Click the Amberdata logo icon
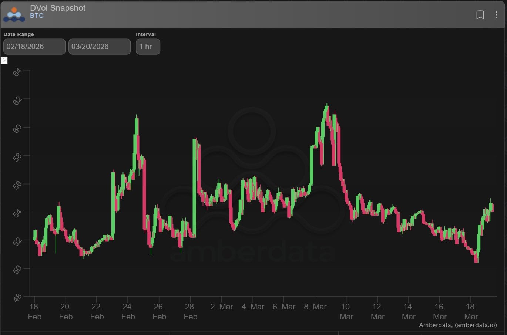 (x=14, y=14)
